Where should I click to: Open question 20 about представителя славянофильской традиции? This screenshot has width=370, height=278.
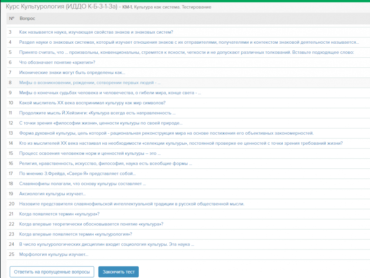[132, 204]
